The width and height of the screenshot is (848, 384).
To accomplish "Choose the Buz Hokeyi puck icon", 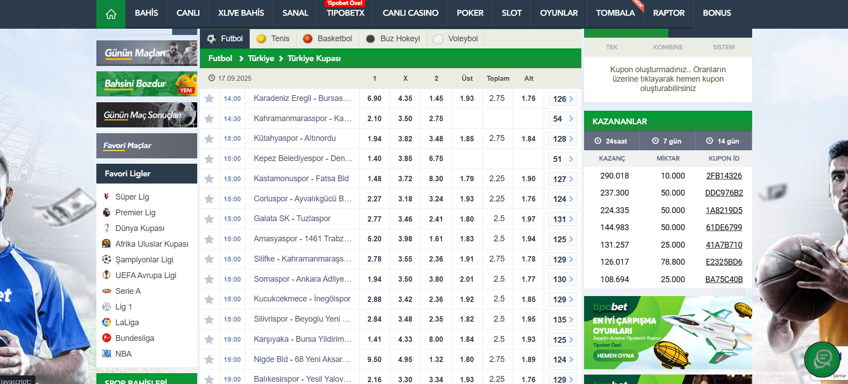I will point(370,39).
